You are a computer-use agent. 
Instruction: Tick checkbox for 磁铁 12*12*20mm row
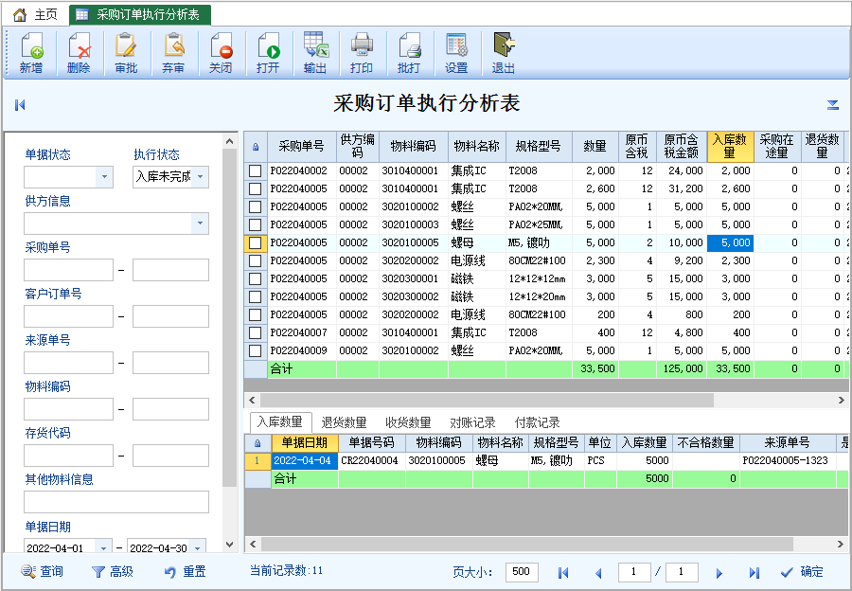pyautogui.click(x=256, y=296)
